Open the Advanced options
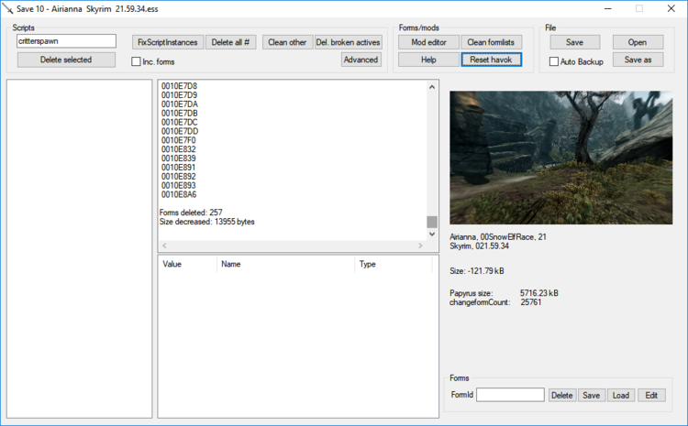The width and height of the screenshot is (688, 426). tap(361, 60)
